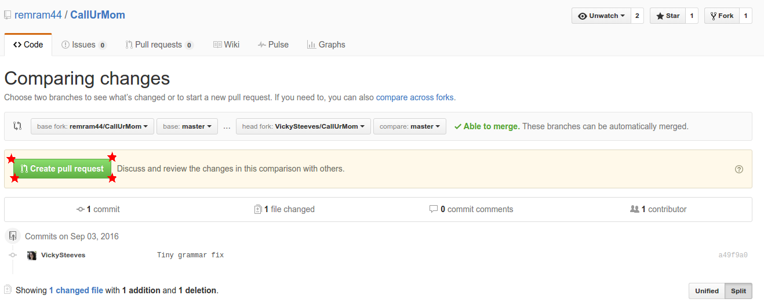Image resolution: width=764 pixels, height=306 pixels.
Task: Fork the repository with Fork button
Action: [x=722, y=16]
